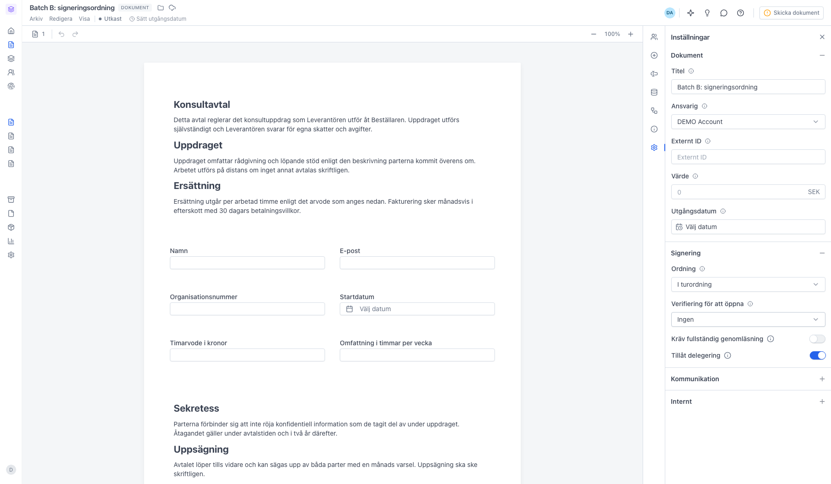Open the data fields database icon

[654, 92]
